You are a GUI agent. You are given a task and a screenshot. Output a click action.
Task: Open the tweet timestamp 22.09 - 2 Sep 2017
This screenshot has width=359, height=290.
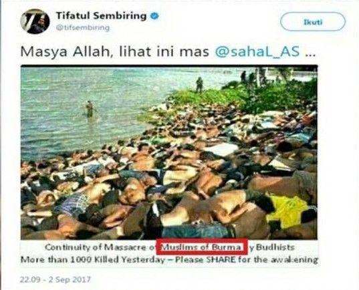click(55, 279)
